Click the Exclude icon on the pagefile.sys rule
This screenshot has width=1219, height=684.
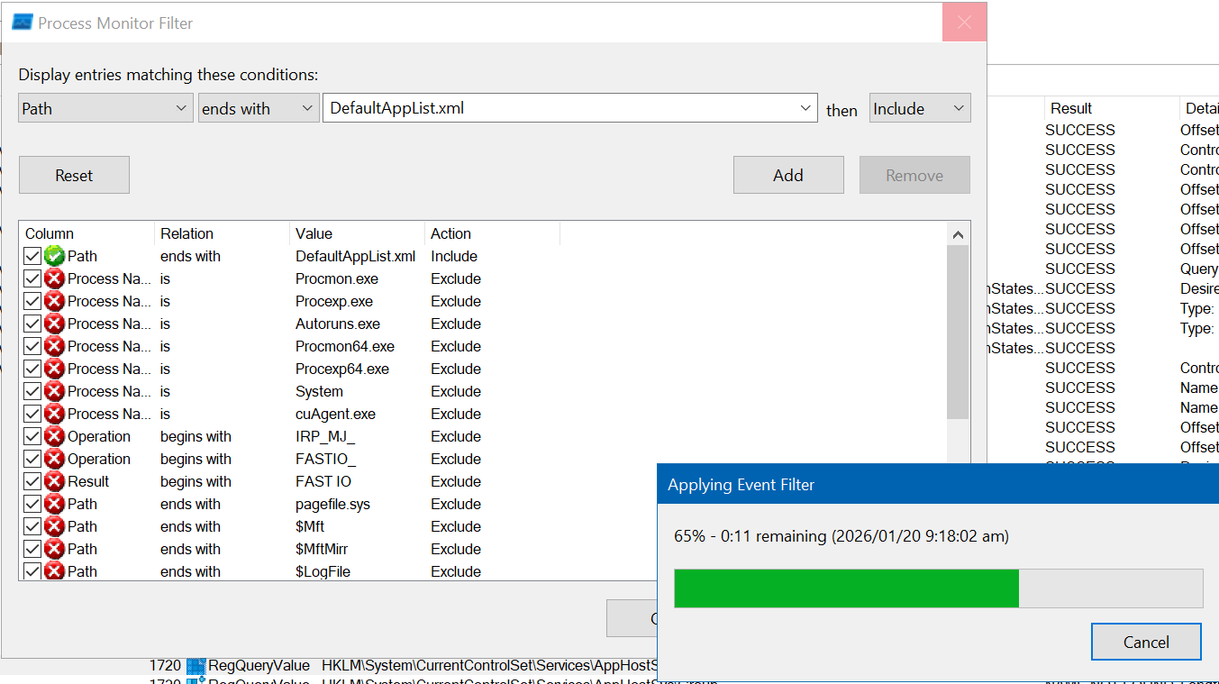coord(53,504)
